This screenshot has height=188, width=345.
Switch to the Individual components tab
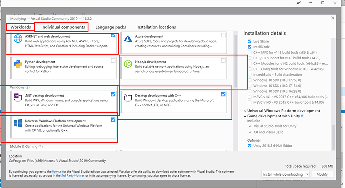[63, 27]
